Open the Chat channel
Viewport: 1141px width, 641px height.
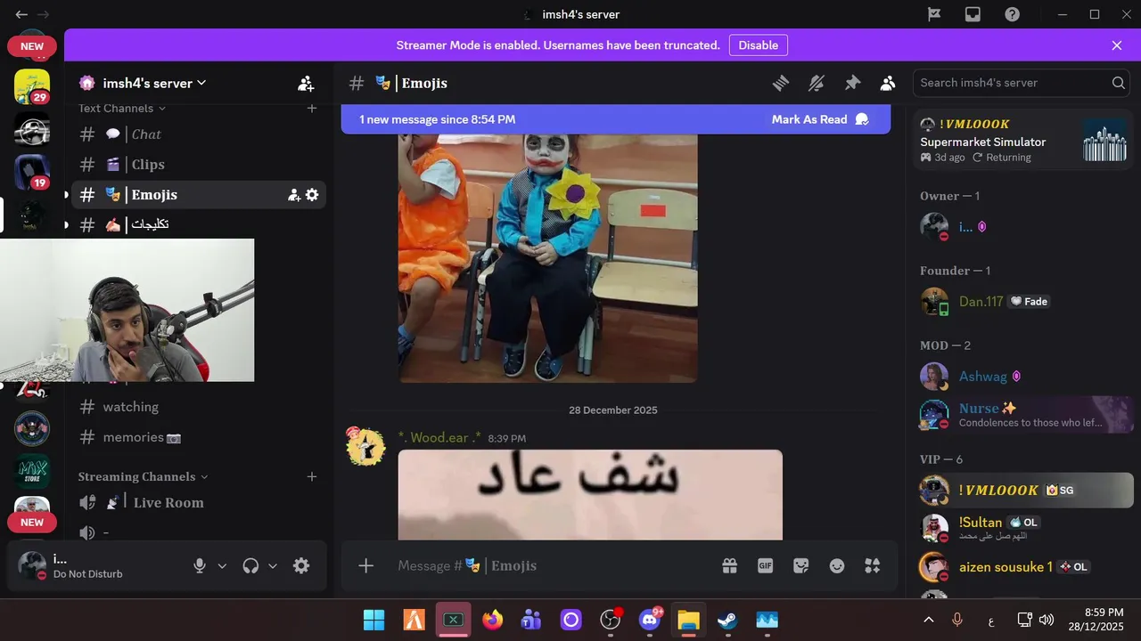pos(199,134)
